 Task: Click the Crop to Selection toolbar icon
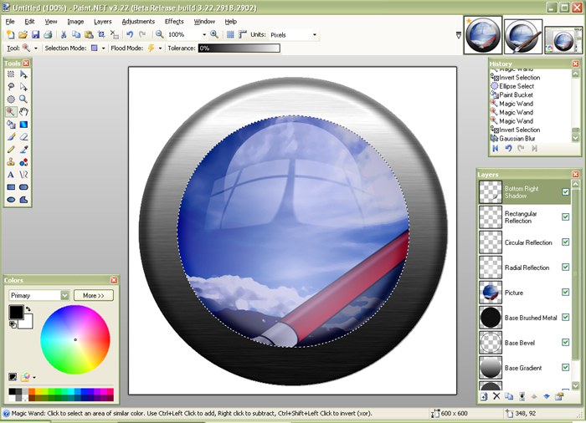[x=101, y=35]
